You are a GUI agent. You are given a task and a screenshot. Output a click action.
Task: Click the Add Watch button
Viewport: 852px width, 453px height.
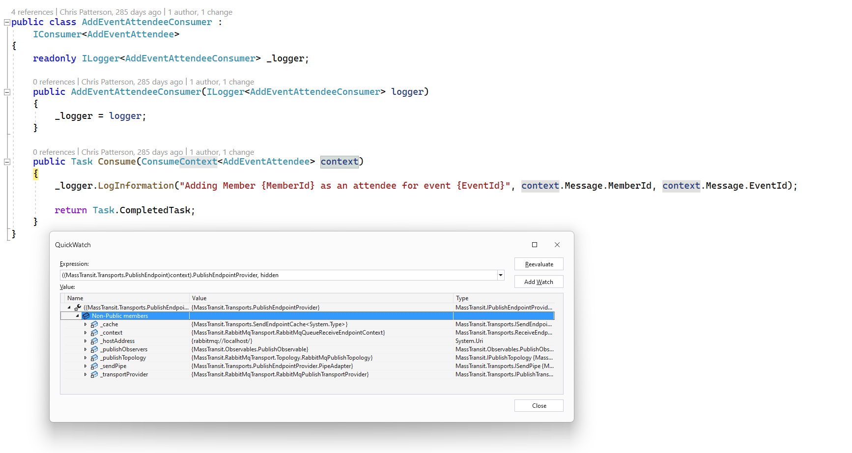click(x=539, y=282)
